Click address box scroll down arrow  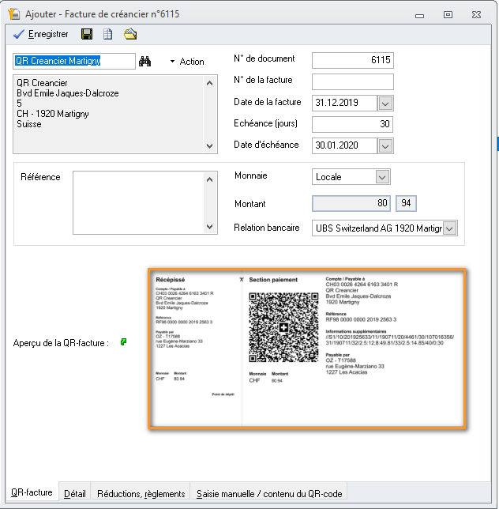(x=209, y=146)
